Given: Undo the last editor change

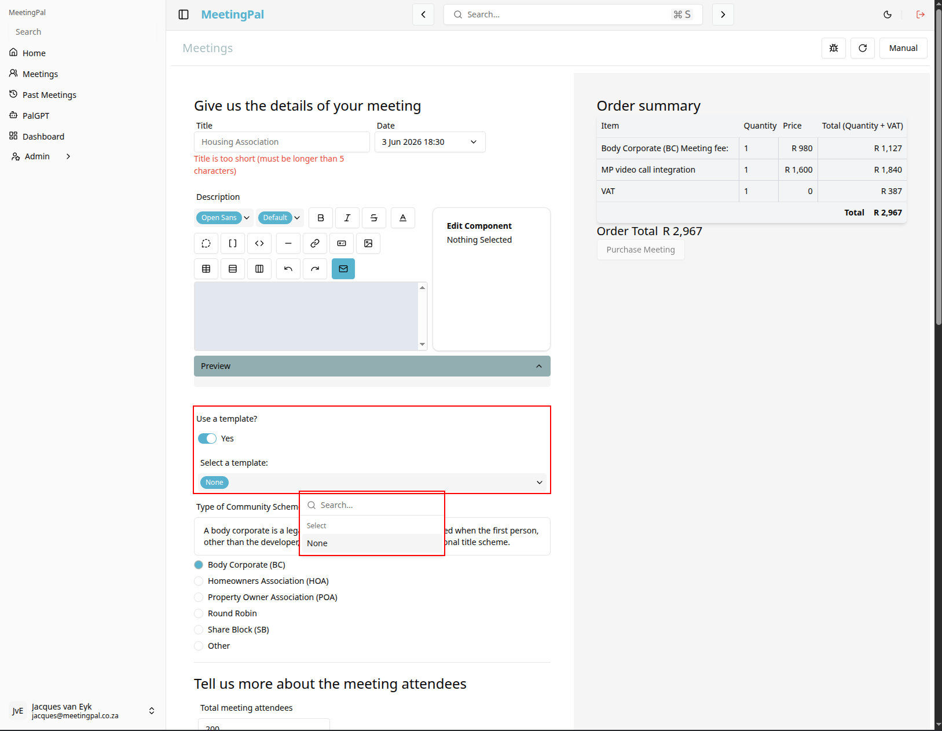Looking at the screenshot, I should point(288,269).
